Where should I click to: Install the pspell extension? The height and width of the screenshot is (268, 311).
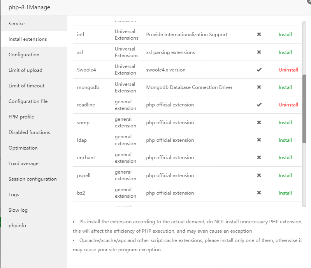pyautogui.click(x=285, y=176)
